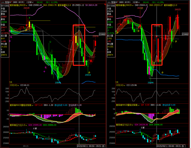191x148 pixels.
Task: Click the 25980 price tag on right chart axis
Action: coord(185,34)
